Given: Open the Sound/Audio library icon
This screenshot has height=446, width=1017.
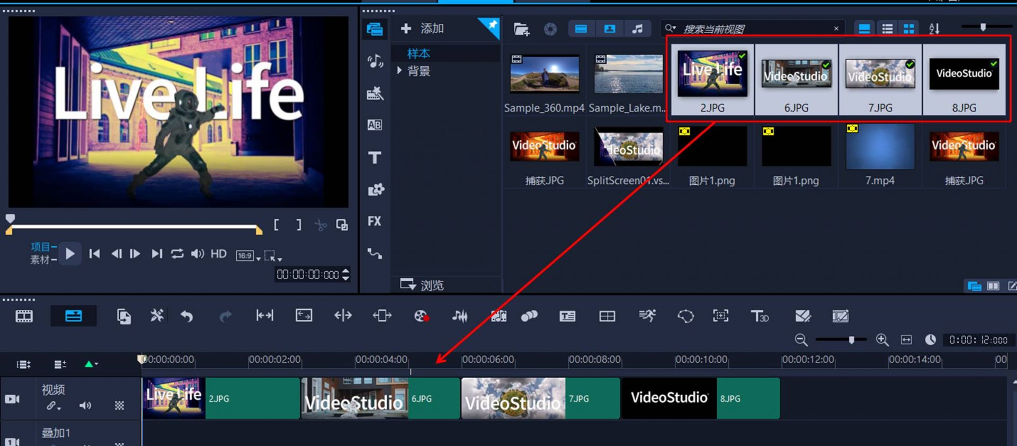Looking at the screenshot, I should coord(375,61).
